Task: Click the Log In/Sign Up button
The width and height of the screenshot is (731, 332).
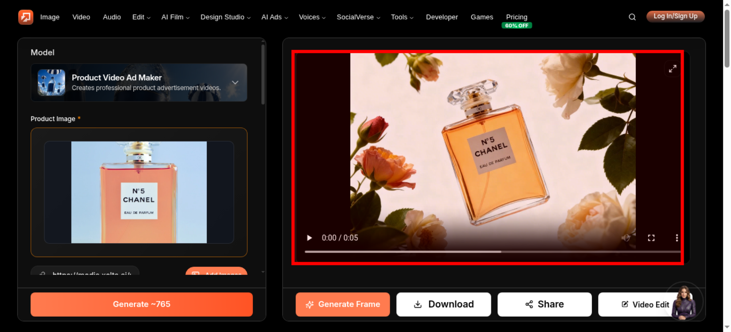Action: [675, 16]
